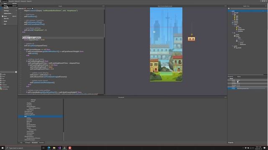Open the Settings submenu entry
Image resolution: width=268 pixels, height=150 pixels.
(x=9, y=10)
